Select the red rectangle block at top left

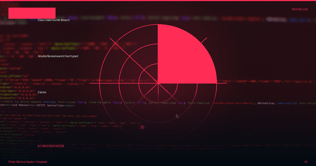[x=32, y=13]
